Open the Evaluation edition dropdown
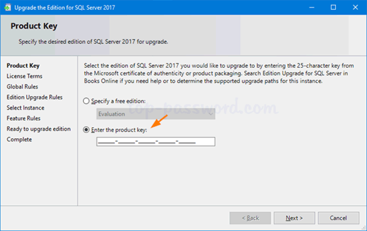The image size is (367, 231). tap(156, 114)
